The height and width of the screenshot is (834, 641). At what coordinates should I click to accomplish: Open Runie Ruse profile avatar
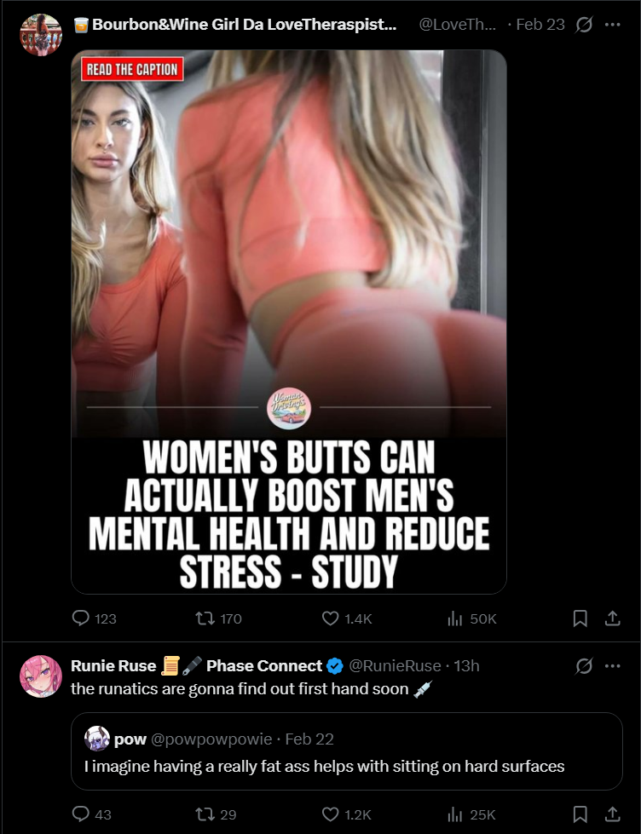tap(41, 676)
